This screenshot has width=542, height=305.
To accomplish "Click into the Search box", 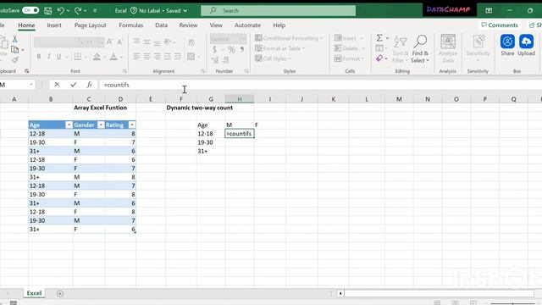I will pos(279,11).
